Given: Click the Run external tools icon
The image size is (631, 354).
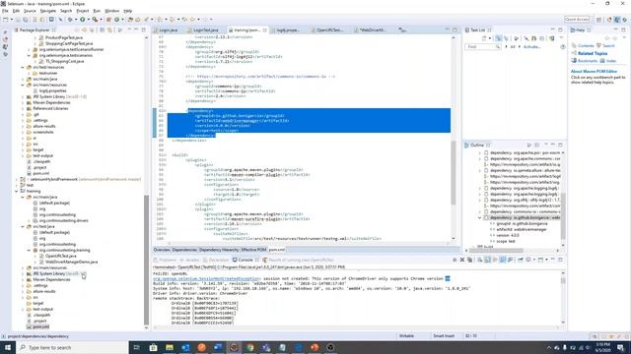Looking at the screenshot, I should pyautogui.click(x=95, y=20).
